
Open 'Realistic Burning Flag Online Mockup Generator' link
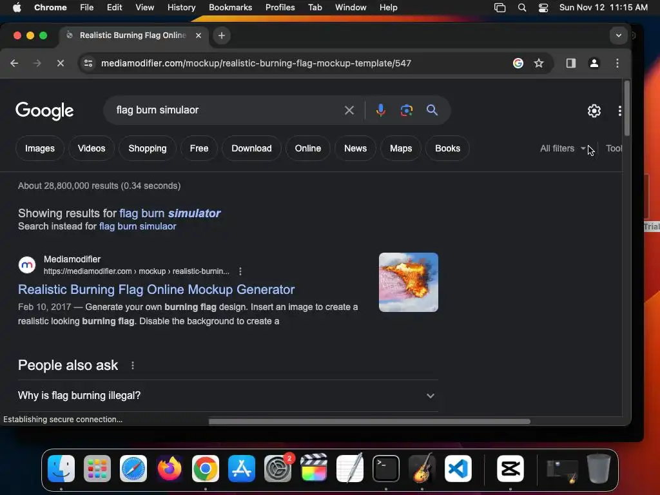pos(156,289)
